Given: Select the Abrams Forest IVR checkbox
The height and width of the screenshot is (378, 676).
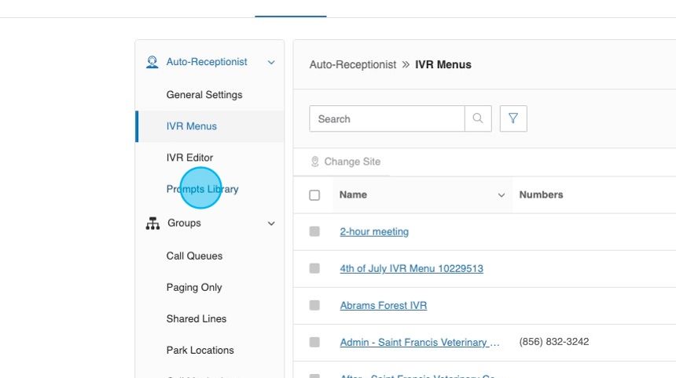Looking at the screenshot, I should pyautogui.click(x=314, y=306).
